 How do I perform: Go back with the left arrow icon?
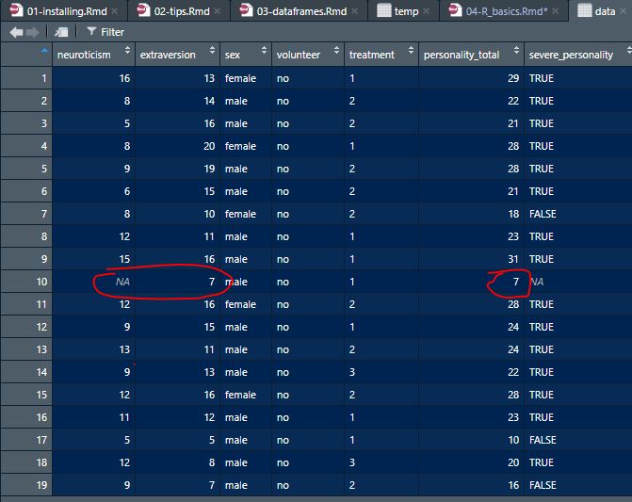coord(16,32)
